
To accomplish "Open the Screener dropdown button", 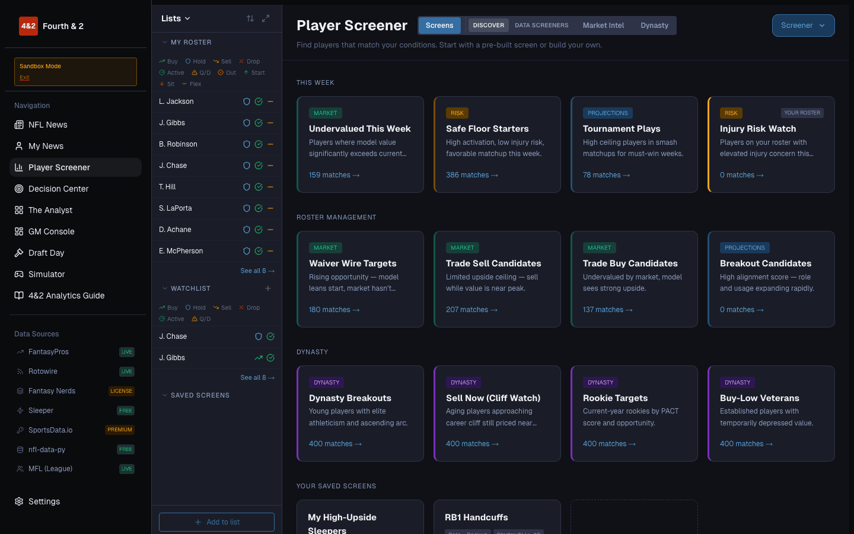I will [x=804, y=26].
